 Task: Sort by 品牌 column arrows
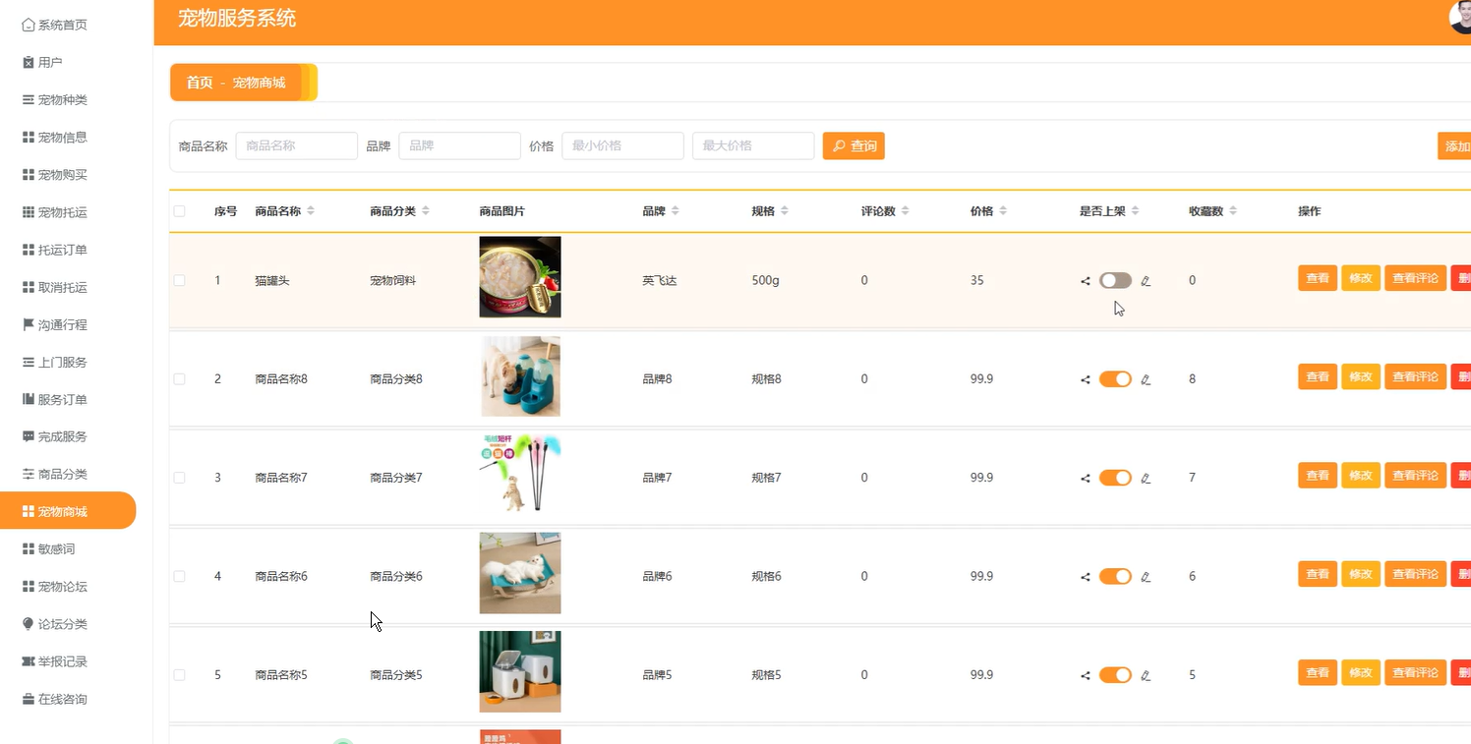tap(676, 211)
